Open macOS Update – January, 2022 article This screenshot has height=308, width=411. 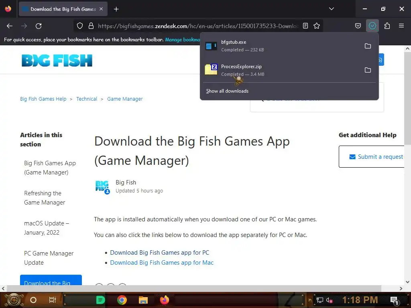[x=47, y=228]
